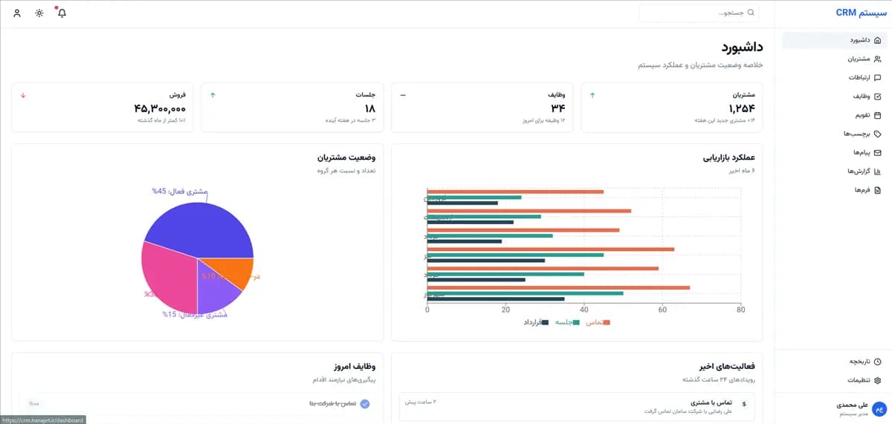The height and width of the screenshot is (424, 892).
Task: Click the عملکرد بازاریابی chart heading
Action: (x=729, y=157)
